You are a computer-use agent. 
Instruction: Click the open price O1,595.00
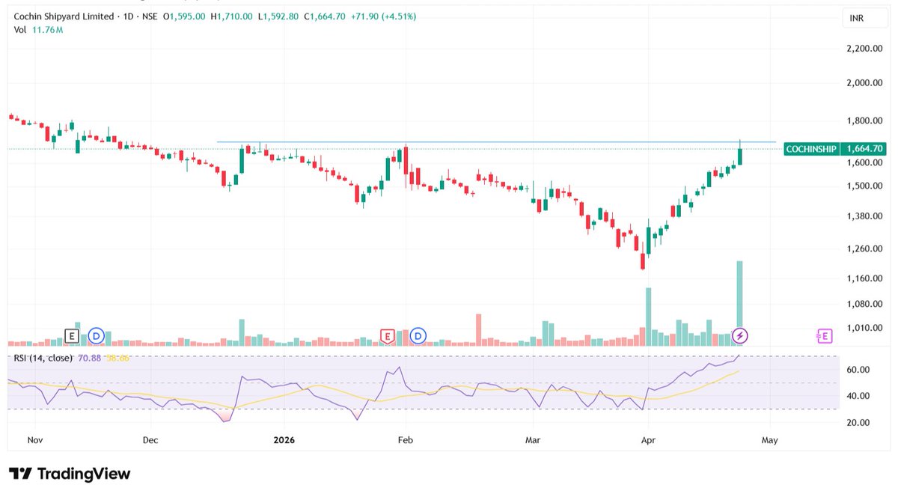[x=184, y=16]
